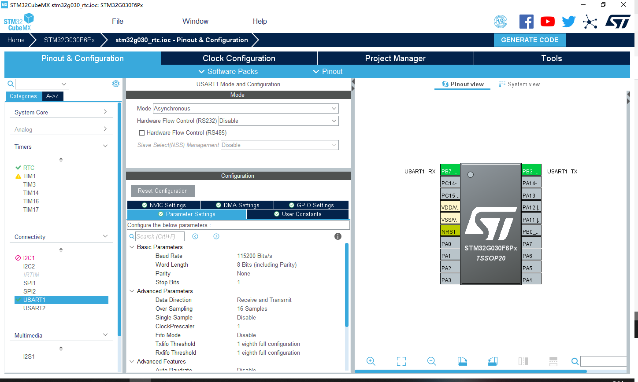Open the Help menu

click(x=260, y=21)
